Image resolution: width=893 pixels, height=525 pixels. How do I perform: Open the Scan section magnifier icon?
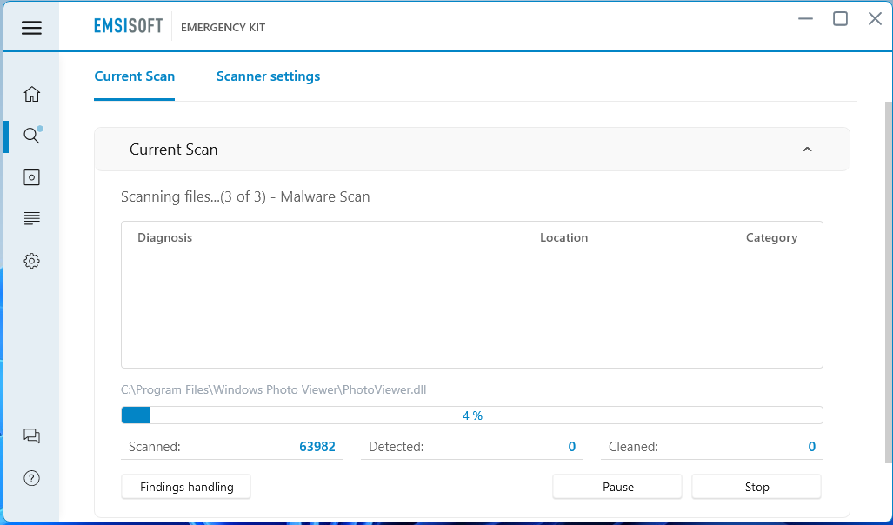(x=31, y=136)
